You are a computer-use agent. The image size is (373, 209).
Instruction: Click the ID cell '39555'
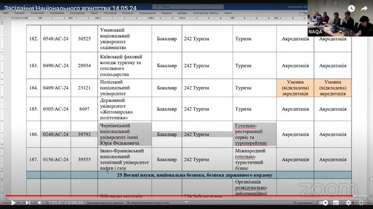[x=84, y=160]
